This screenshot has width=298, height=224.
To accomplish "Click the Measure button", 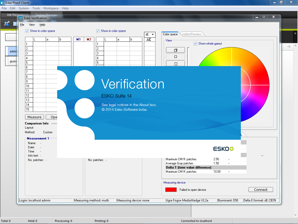I will 34,117.
